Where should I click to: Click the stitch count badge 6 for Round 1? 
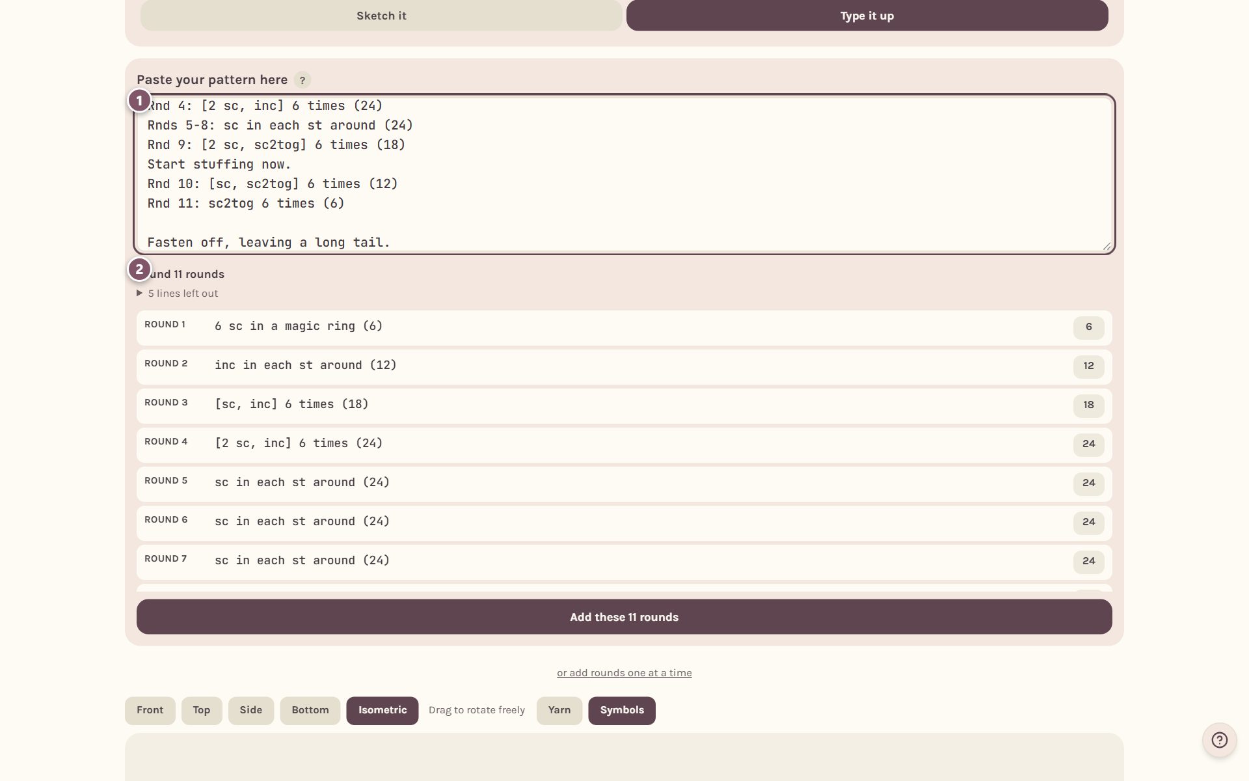coord(1088,327)
